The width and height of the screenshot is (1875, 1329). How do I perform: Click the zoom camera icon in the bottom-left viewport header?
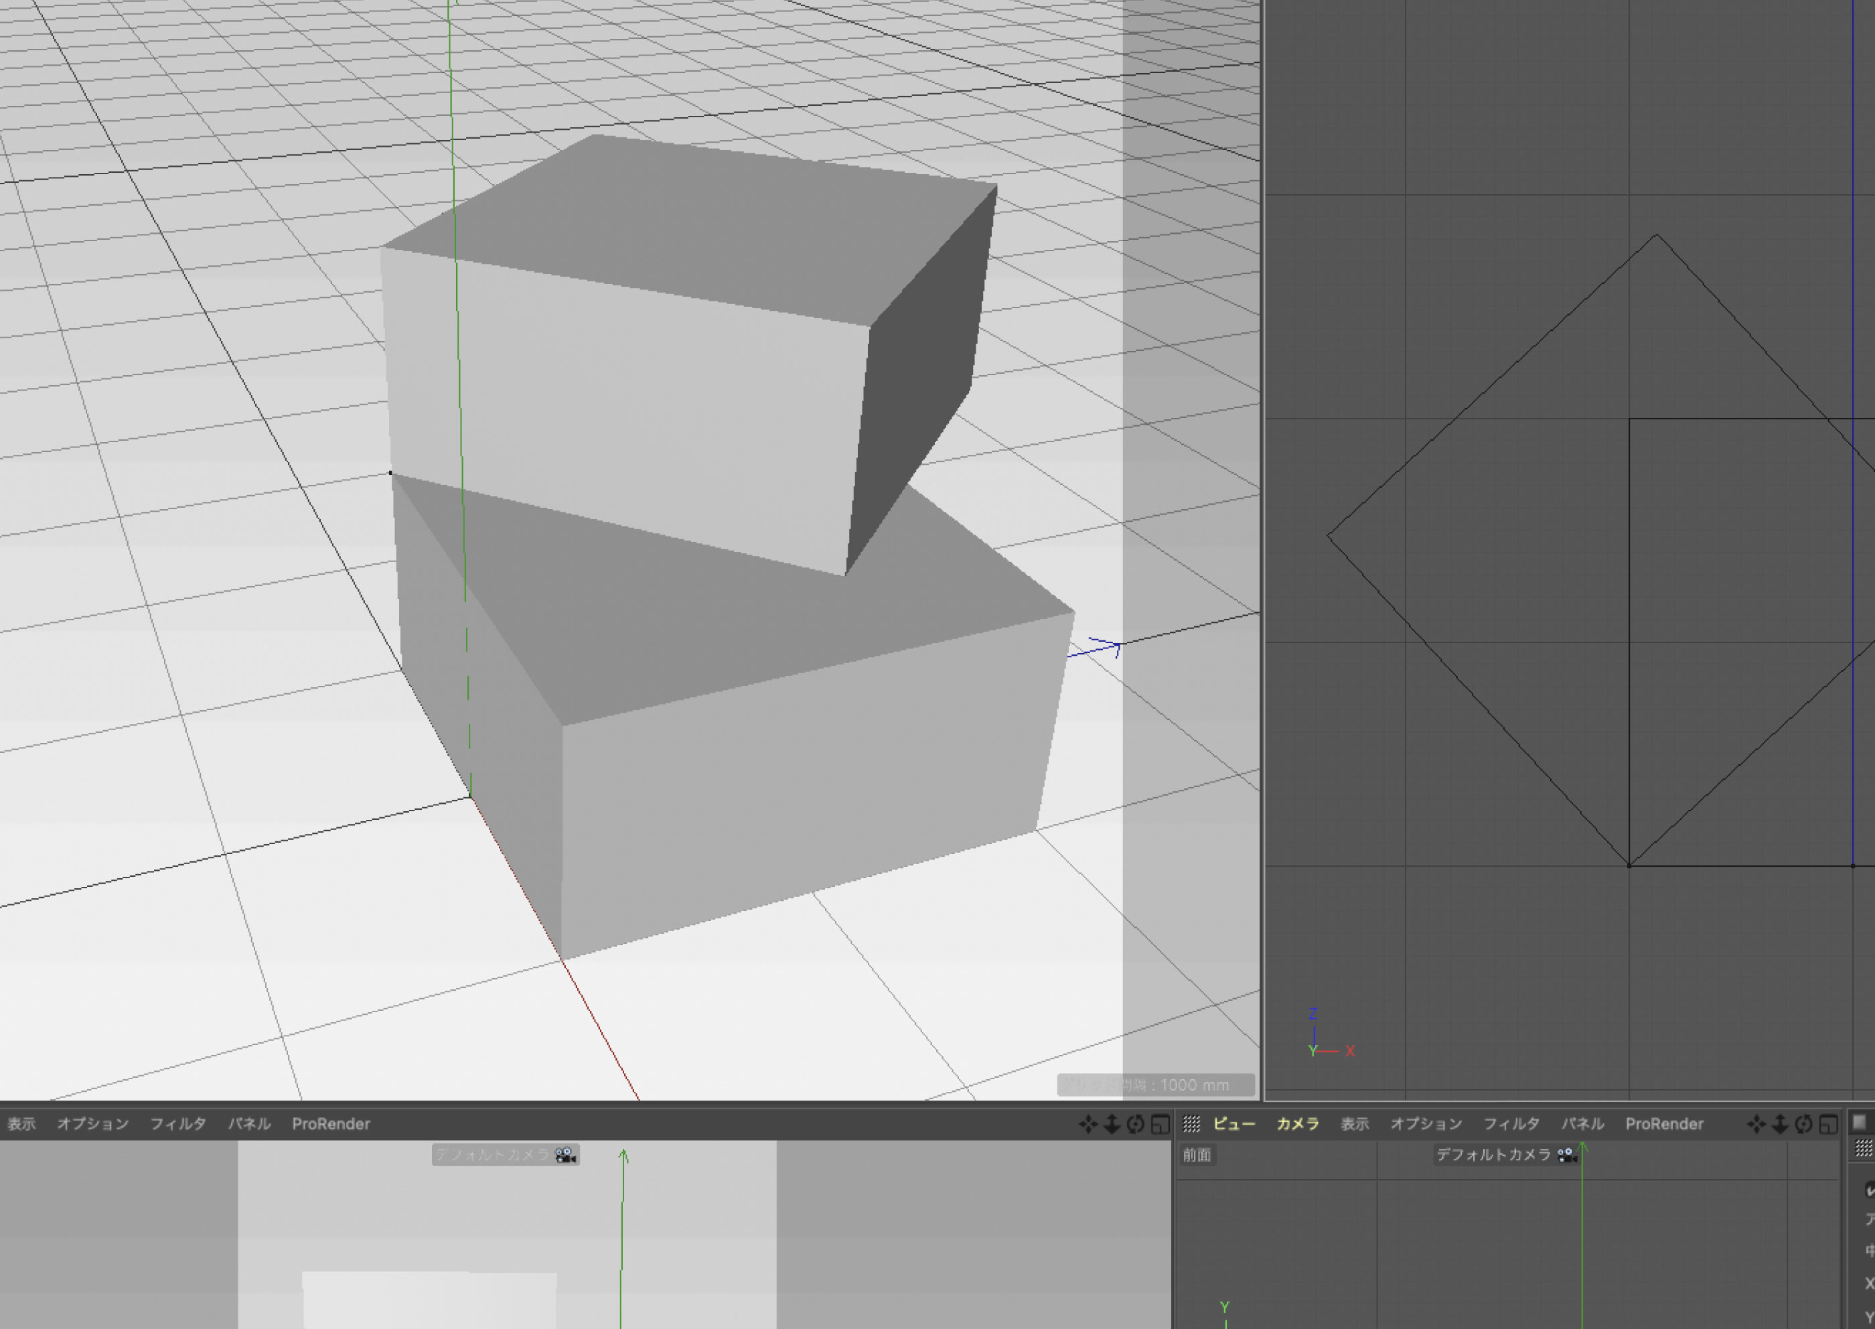[x=1111, y=1125]
